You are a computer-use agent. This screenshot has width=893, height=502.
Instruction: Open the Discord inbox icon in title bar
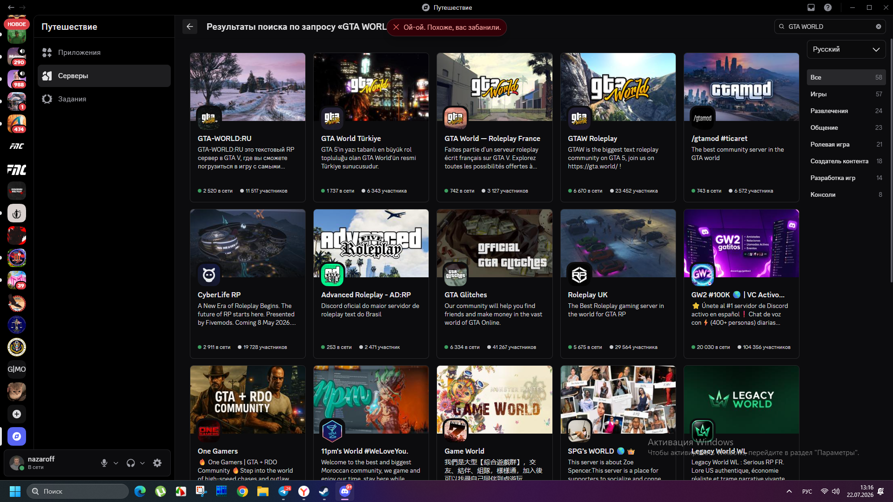(x=811, y=7)
